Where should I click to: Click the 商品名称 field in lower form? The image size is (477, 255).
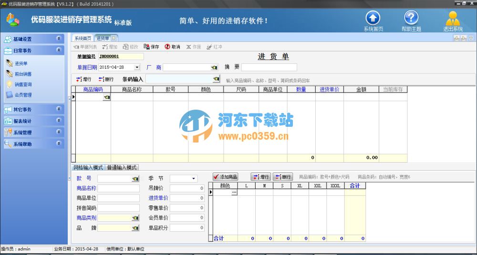[x=118, y=188]
